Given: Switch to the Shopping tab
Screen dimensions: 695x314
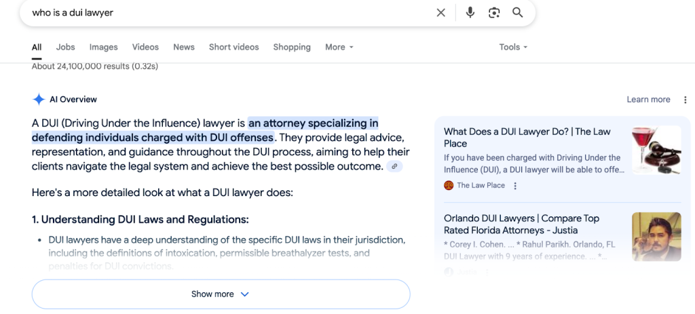Looking at the screenshot, I should click(x=292, y=47).
